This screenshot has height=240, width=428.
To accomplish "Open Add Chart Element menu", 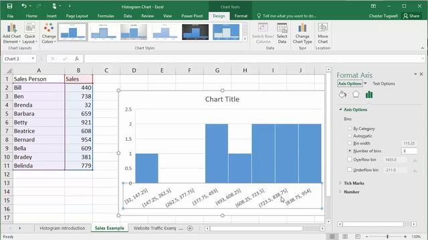I will click(x=12, y=33).
